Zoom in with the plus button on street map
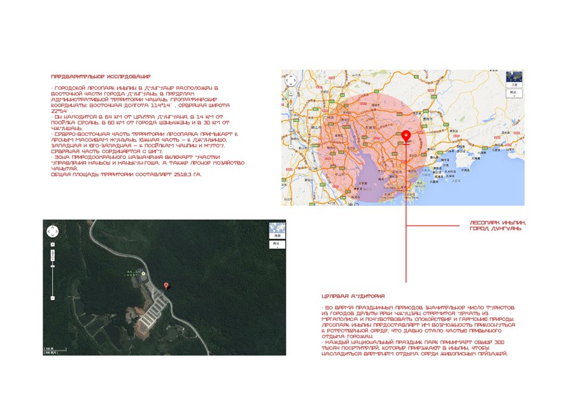This screenshot has height=408, width=573. [x=291, y=93]
